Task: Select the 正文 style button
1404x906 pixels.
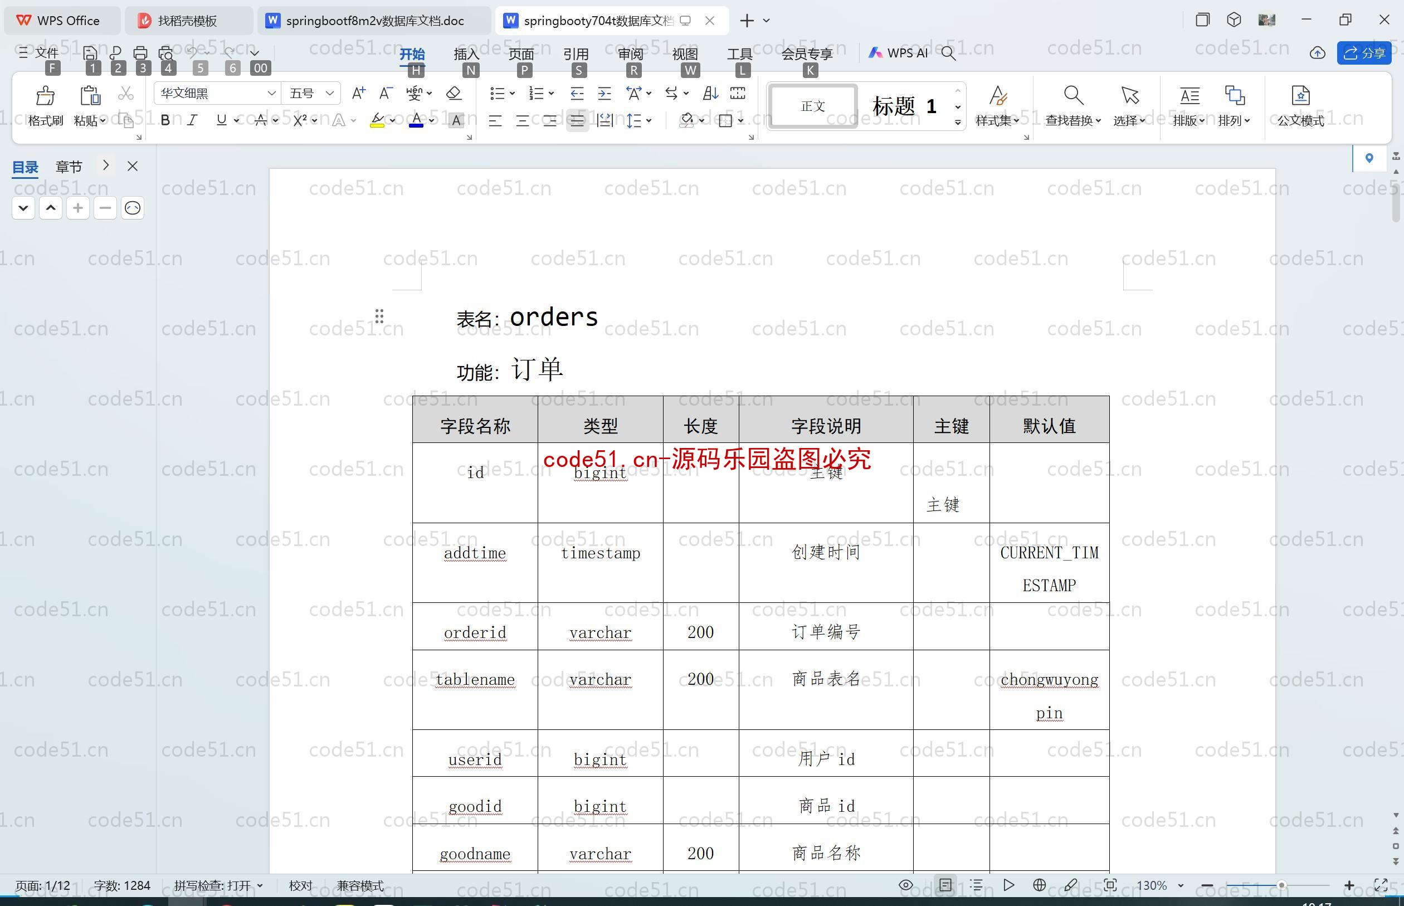Action: point(813,106)
